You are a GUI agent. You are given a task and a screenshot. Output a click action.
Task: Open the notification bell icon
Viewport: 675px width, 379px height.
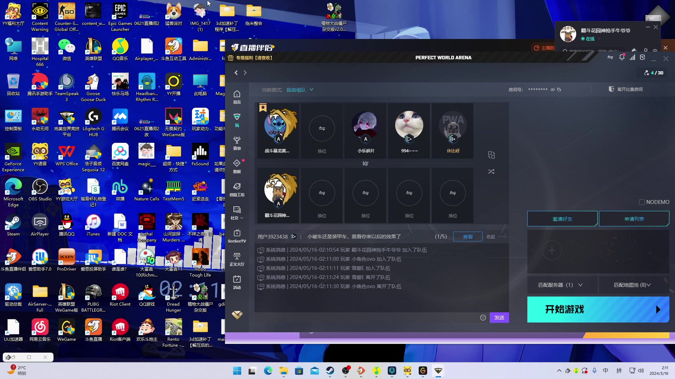click(622, 57)
